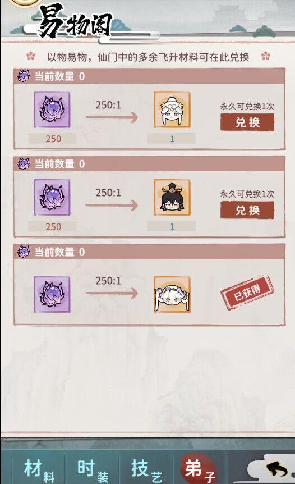Tap the small orb icon in third header
The height and width of the screenshot is (484, 295).
point(24,252)
